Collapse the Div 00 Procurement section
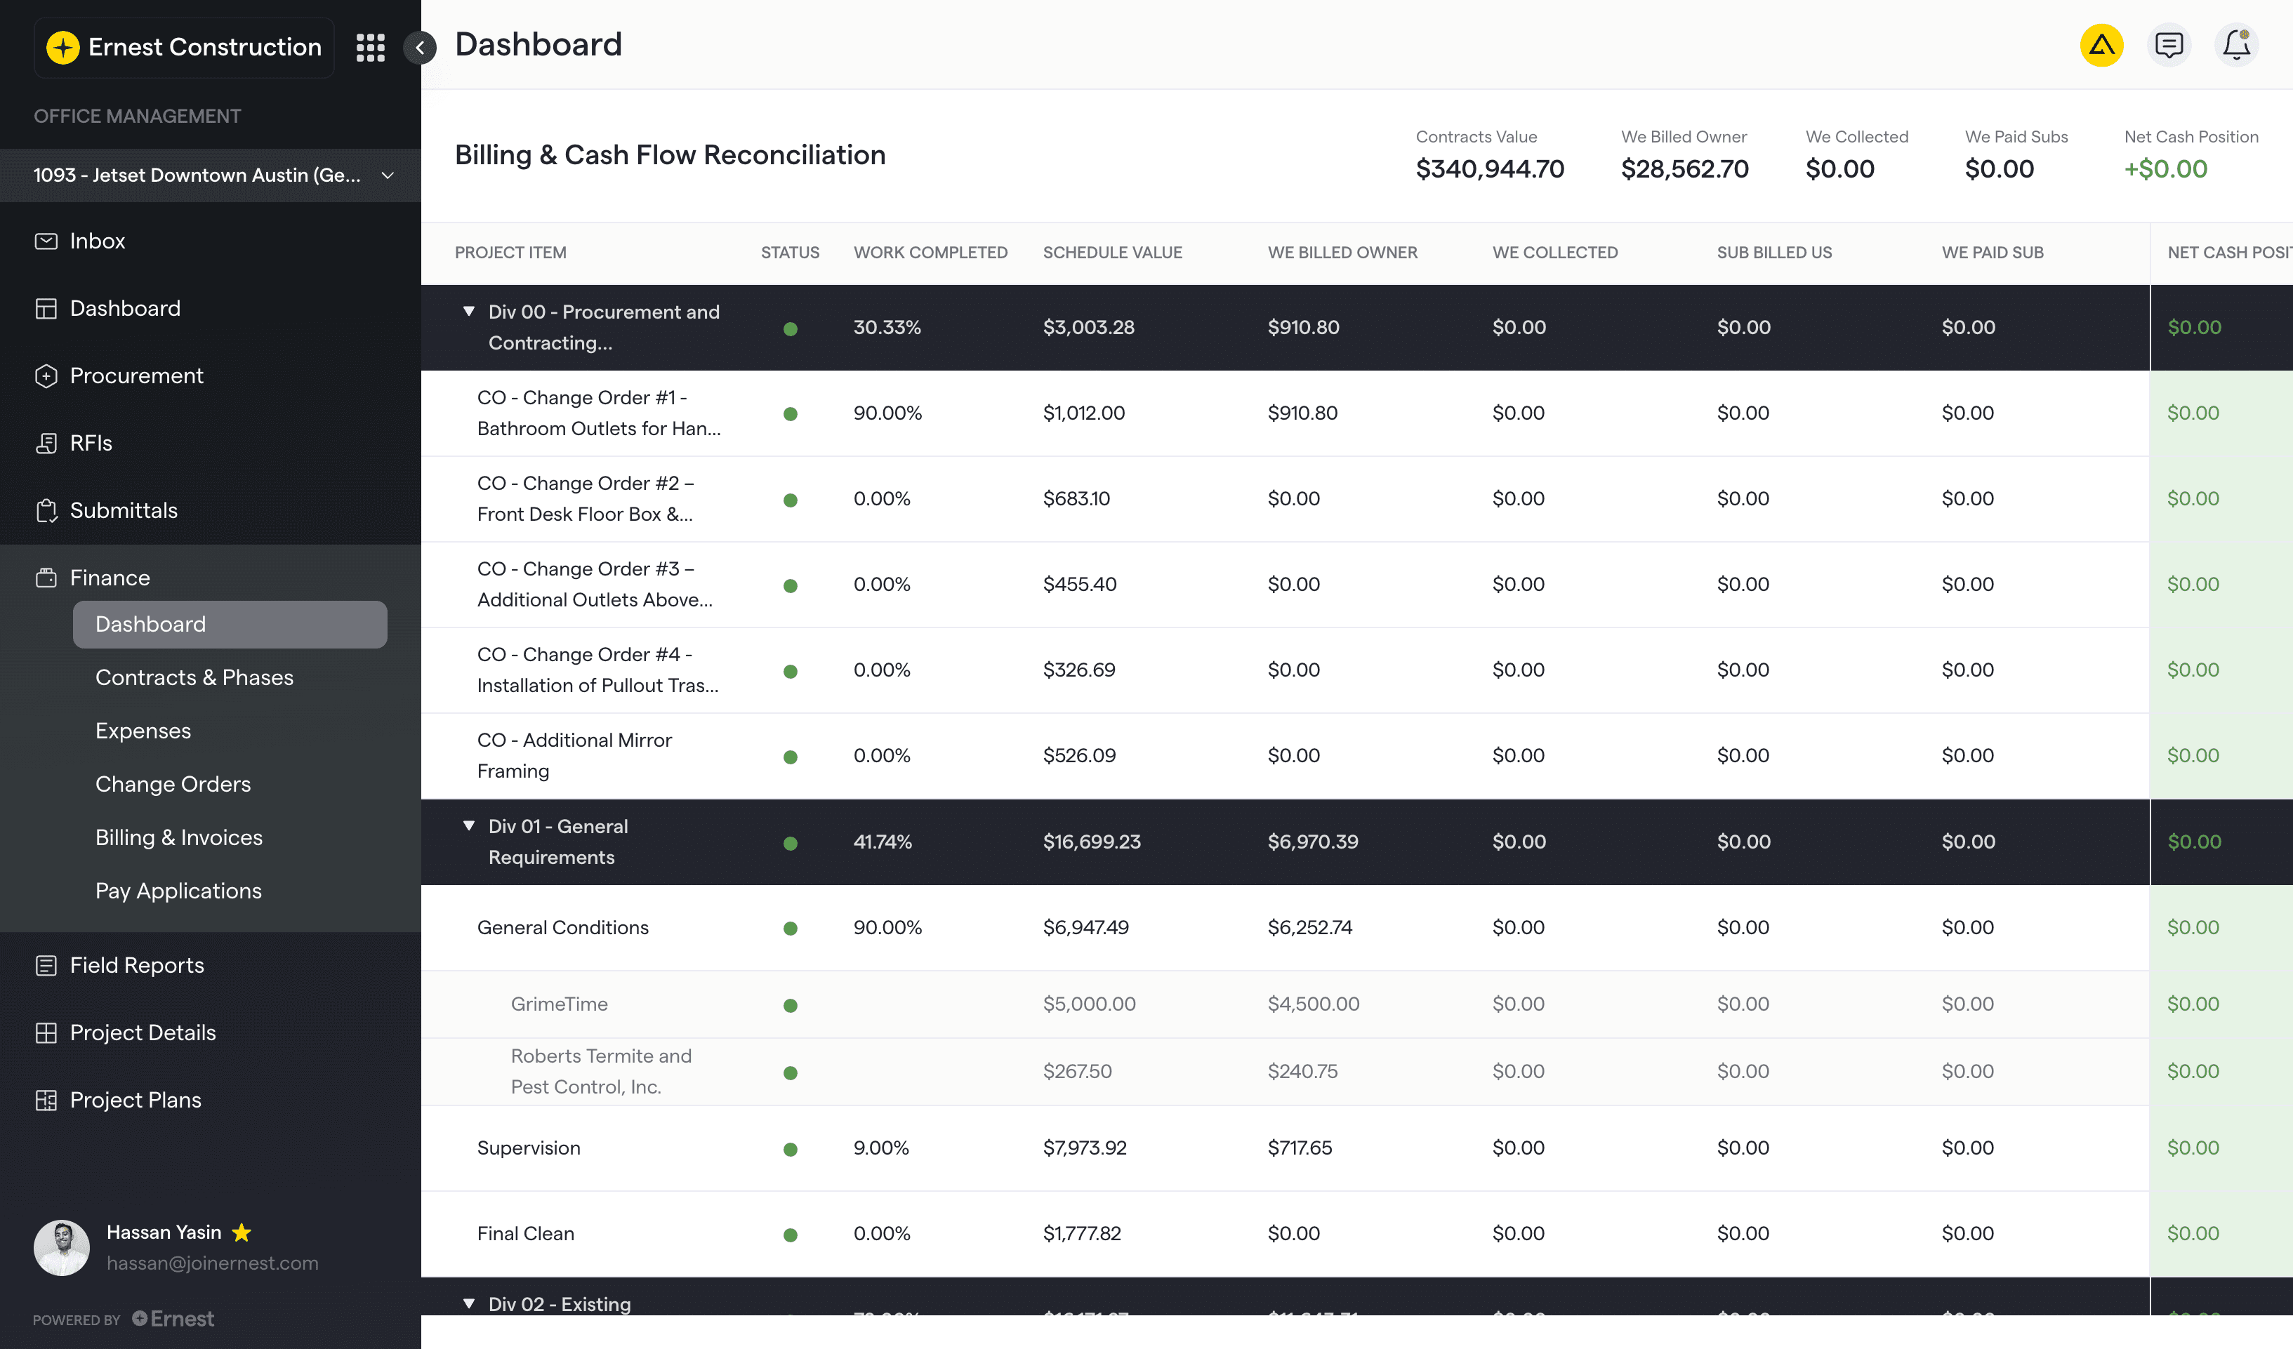Viewport: 2293px width, 1349px height. (x=468, y=311)
